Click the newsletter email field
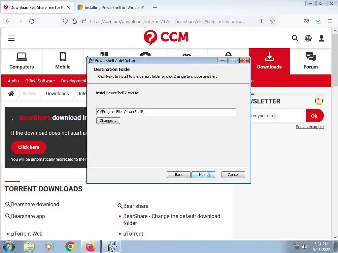Image resolution: width=338 pixels, height=253 pixels. pos(278,116)
